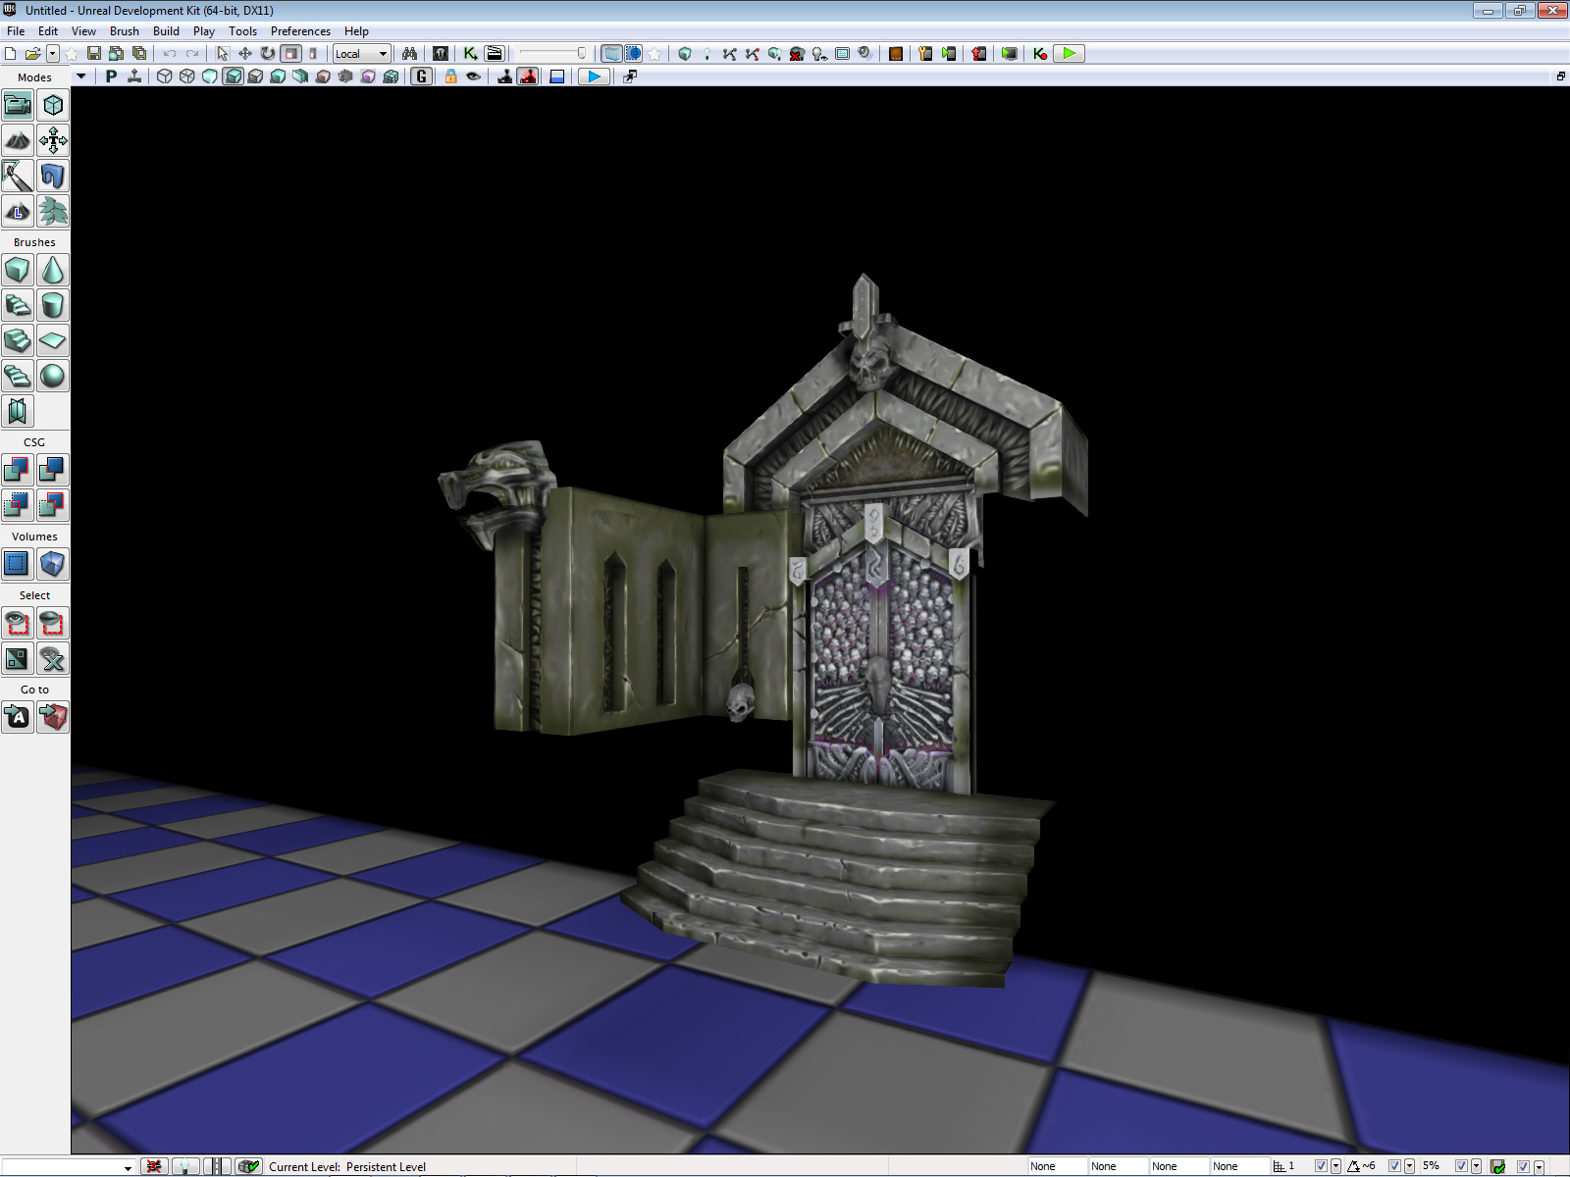Apply CSG Intersect operation
The image size is (1570, 1177).
[x=18, y=505]
